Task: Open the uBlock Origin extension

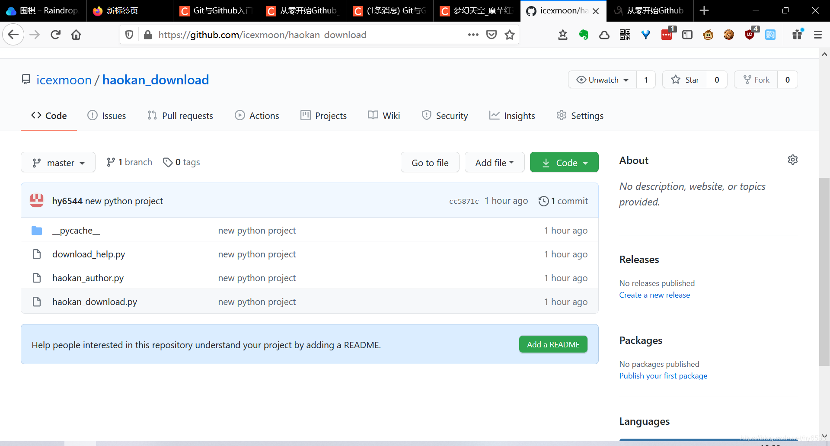Action: [750, 35]
